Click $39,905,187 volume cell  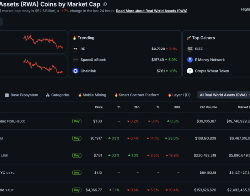click(206, 121)
